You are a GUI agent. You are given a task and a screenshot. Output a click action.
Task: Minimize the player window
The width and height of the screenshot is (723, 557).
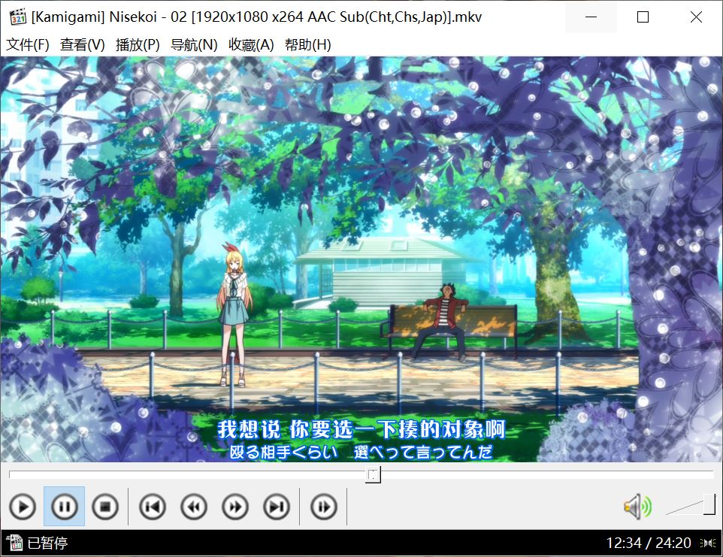tap(591, 17)
